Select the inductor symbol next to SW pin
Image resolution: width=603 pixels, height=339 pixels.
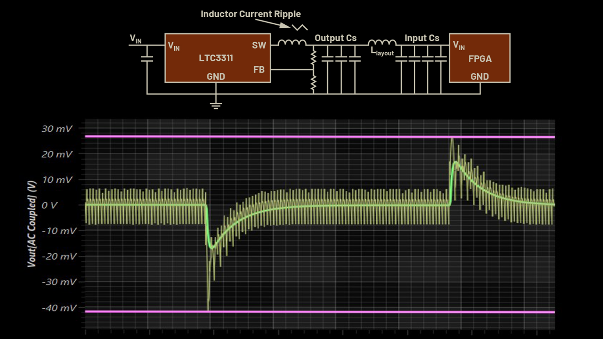click(x=292, y=42)
